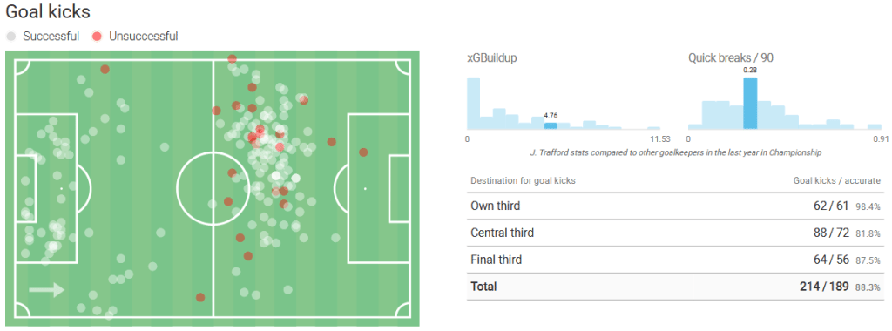Click the white direction arrow on pitch
The width and height of the screenshot is (892, 331).
click(47, 290)
